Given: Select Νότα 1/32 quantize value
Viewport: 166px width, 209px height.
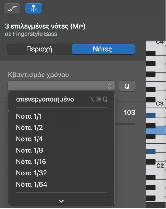Looking at the screenshot, I should click(x=62, y=173).
